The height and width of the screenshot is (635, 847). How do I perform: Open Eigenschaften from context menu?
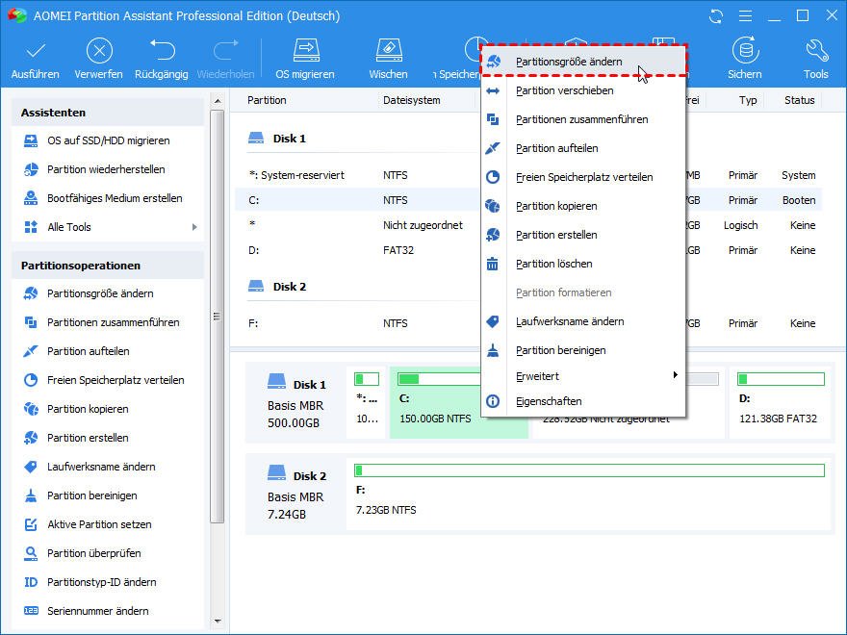coord(583,401)
